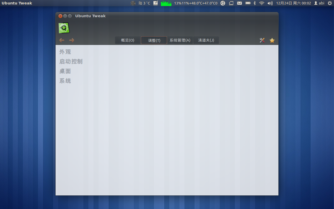Click the memory card indicator icon

tap(231, 3)
